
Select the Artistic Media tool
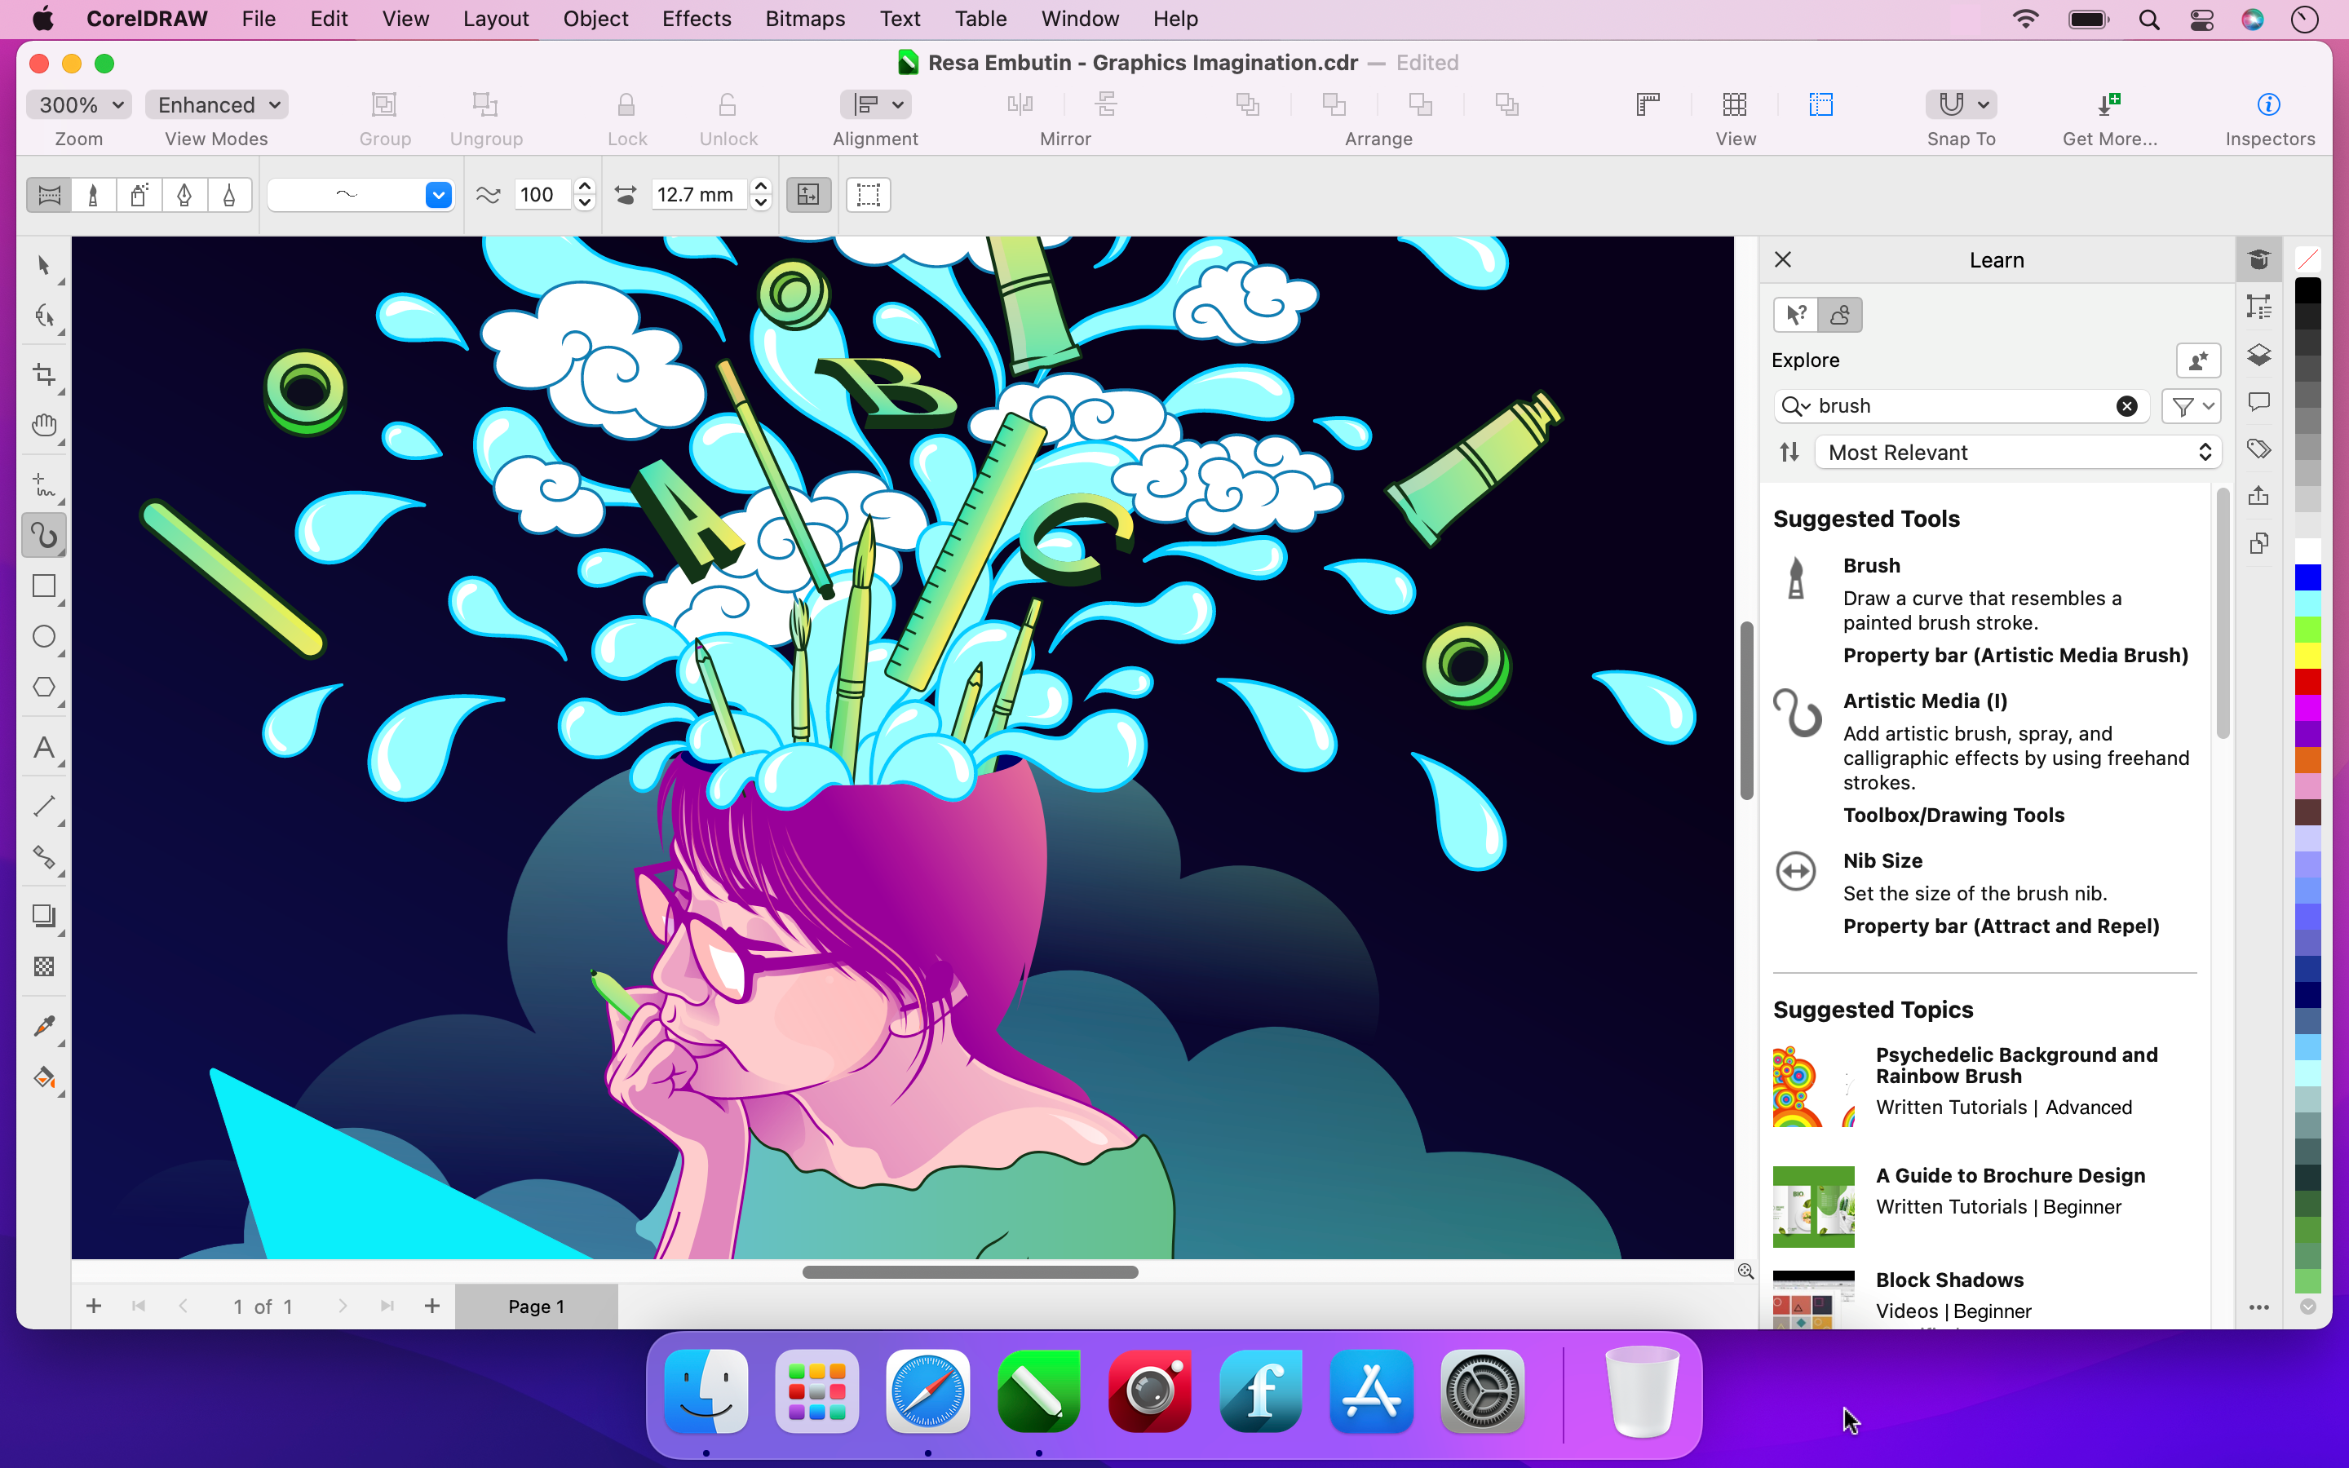pyautogui.click(x=45, y=535)
